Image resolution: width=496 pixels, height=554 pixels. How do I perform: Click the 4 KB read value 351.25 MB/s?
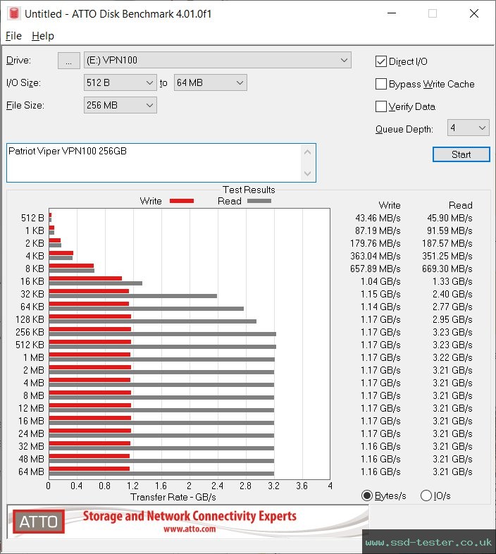pyautogui.click(x=447, y=256)
